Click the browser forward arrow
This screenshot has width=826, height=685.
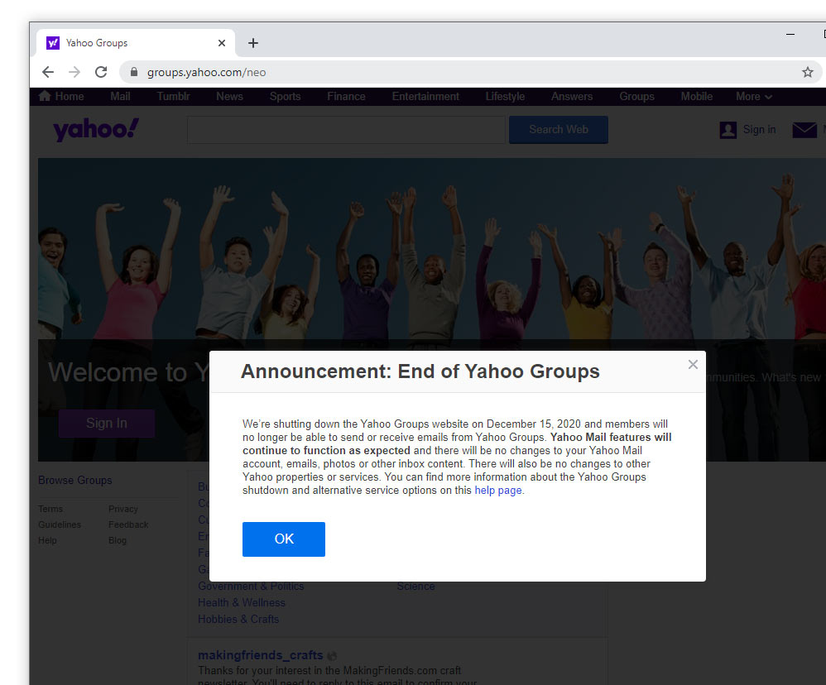pos(74,72)
